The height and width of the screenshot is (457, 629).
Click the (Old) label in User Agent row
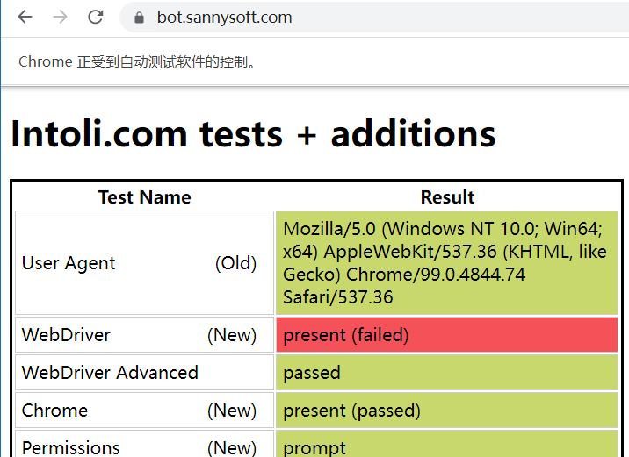coord(235,263)
